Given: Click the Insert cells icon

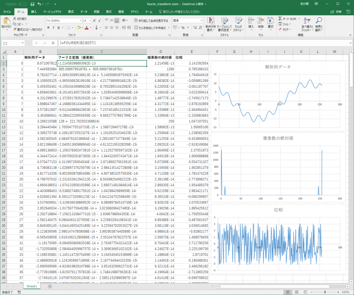Looking at the screenshot, I should (251, 21).
